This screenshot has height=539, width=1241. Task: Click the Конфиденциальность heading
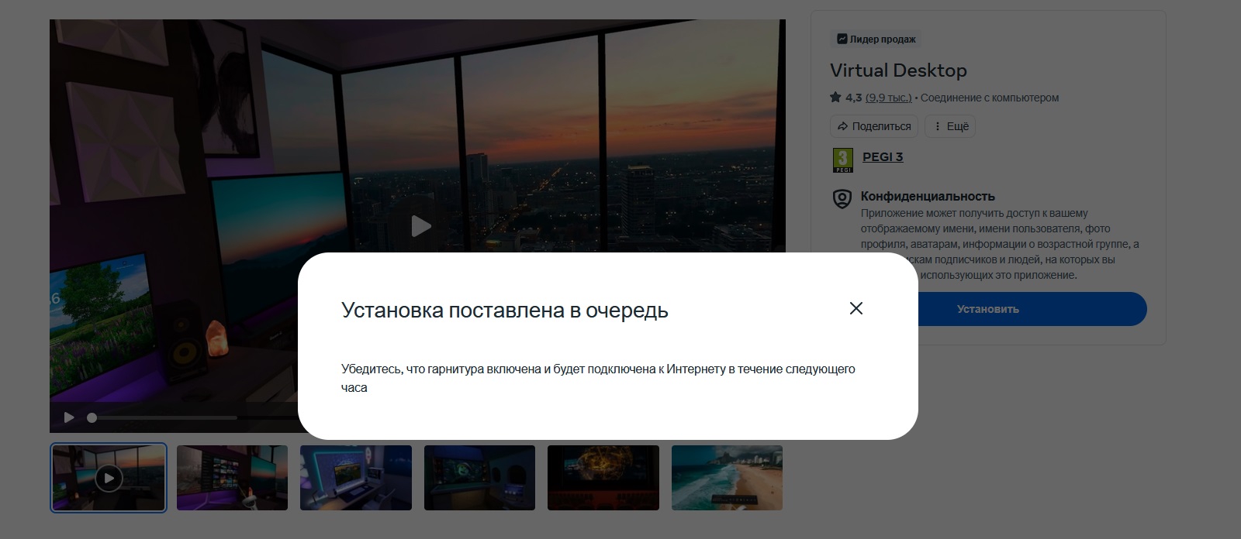[x=928, y=196]
